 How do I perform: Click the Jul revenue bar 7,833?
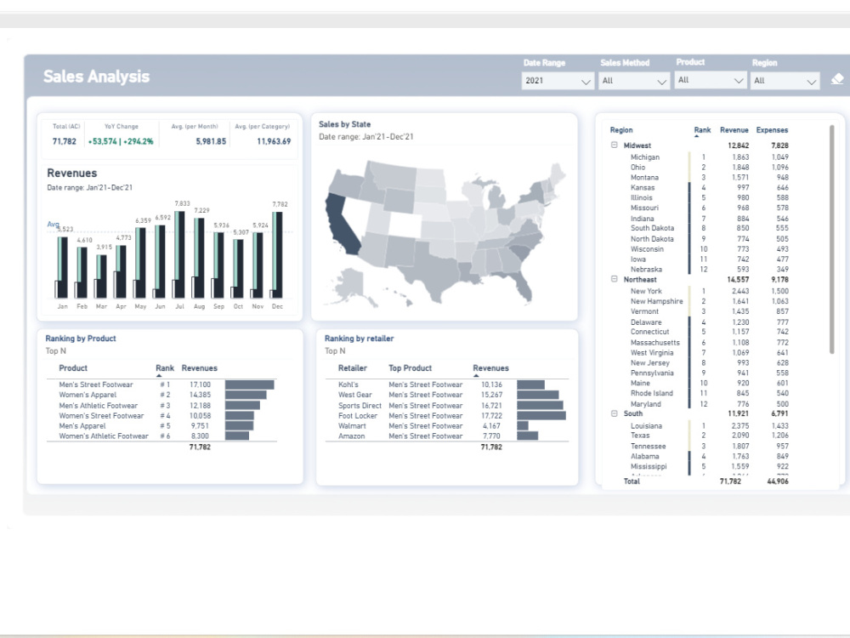tap(179, 254)
